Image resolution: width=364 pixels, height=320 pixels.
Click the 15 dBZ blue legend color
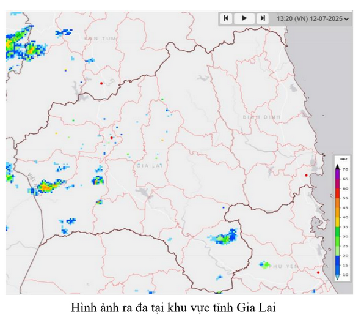point(338,261)
